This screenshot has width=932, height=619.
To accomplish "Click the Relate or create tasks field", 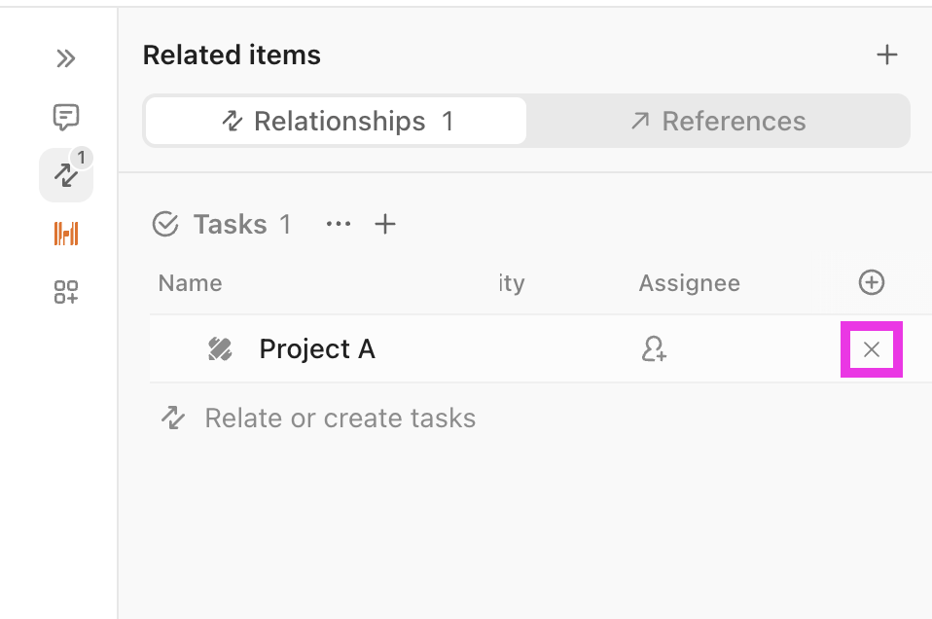I will pyautogui.click(x=340, y=419).
